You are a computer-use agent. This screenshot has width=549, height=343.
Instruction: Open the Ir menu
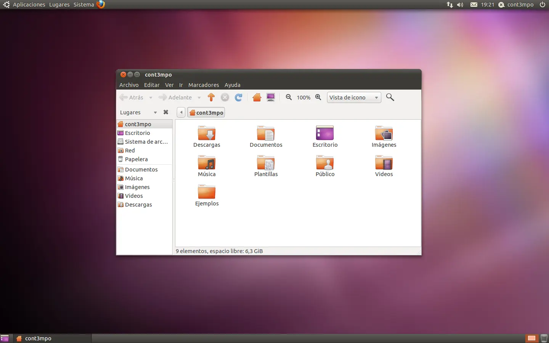pyautogui.click(x=181, y=85)
